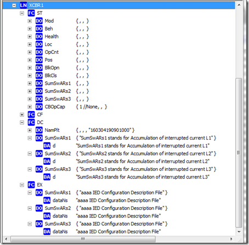Click the L3 interrupted current description value of d
Viewport: 249px width, 245px height.
tap(143, 177)
